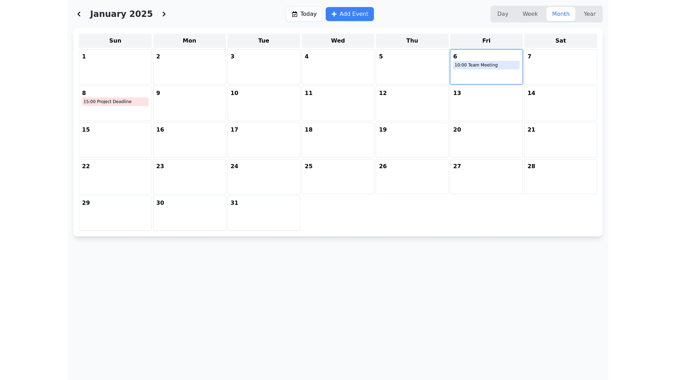This screenshot has height=380, width=676.
Task: Switch to Day view
Action: [x=502, y=14]
